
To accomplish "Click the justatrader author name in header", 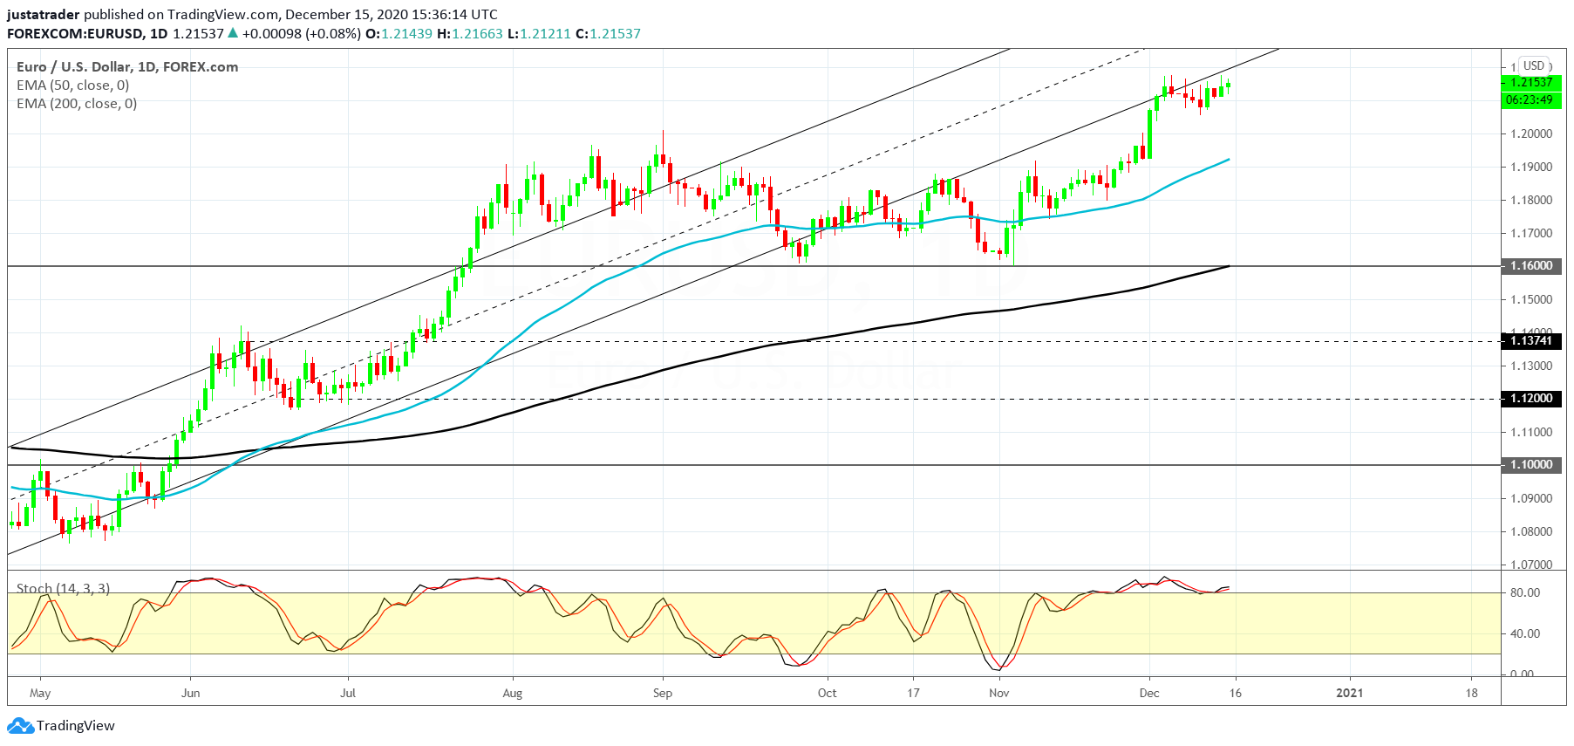I will 44,15.
